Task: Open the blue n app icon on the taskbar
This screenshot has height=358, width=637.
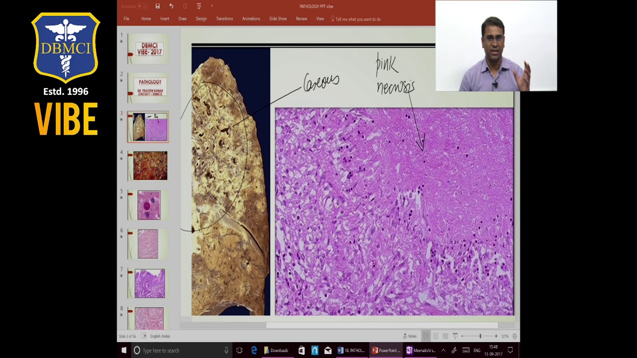Action: tap(315, 351)
